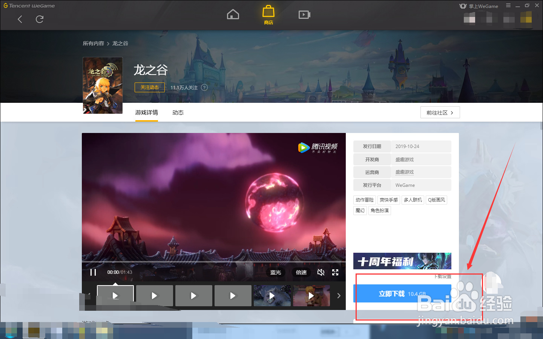Click 前往社区 community button
The image size is (543, 339).
point(440,113)
